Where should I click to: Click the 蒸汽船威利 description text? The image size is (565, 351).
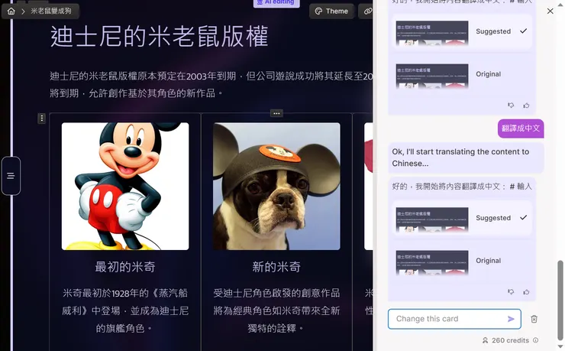(x=125, y=310)
